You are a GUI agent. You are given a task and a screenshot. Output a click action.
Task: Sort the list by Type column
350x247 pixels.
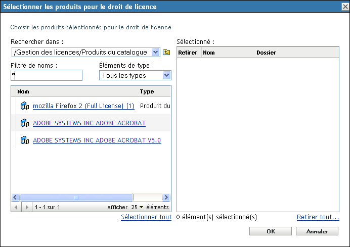[147, 92]
